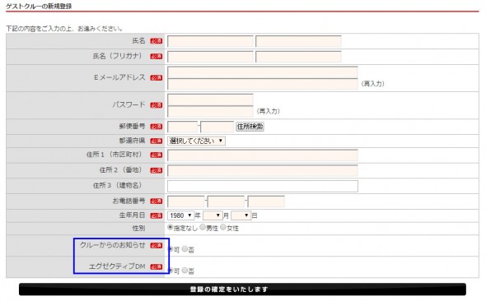
Task: Choose 可 for クルーからのお知らせ
Action: pyautogui.click(x=171, y=248)
